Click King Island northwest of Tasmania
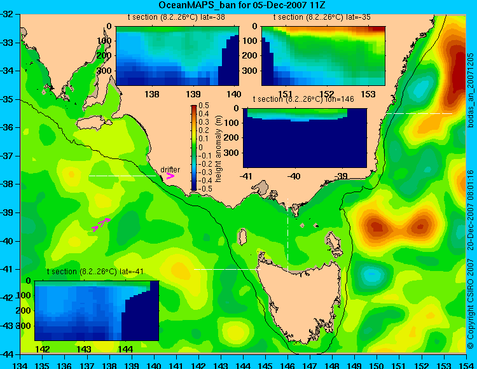This screenshot has height=369, width=477. coord(242,237)
